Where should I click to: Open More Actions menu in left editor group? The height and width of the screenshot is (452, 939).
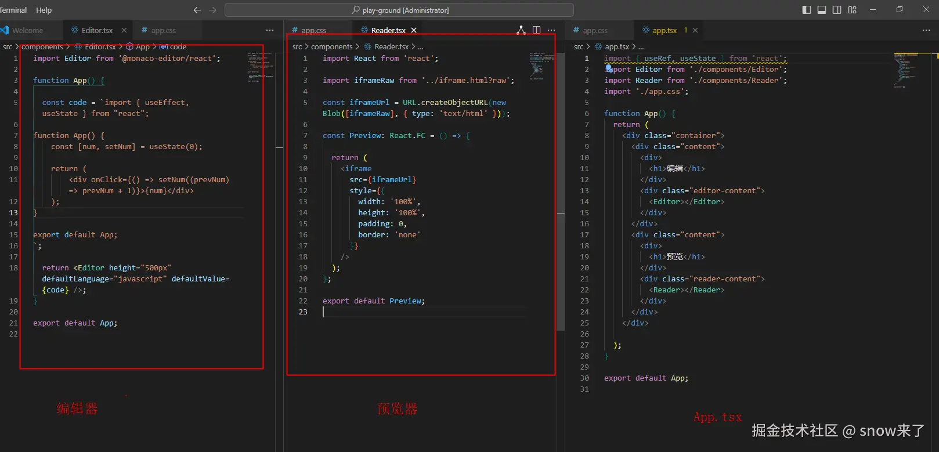tap(270, 30)
